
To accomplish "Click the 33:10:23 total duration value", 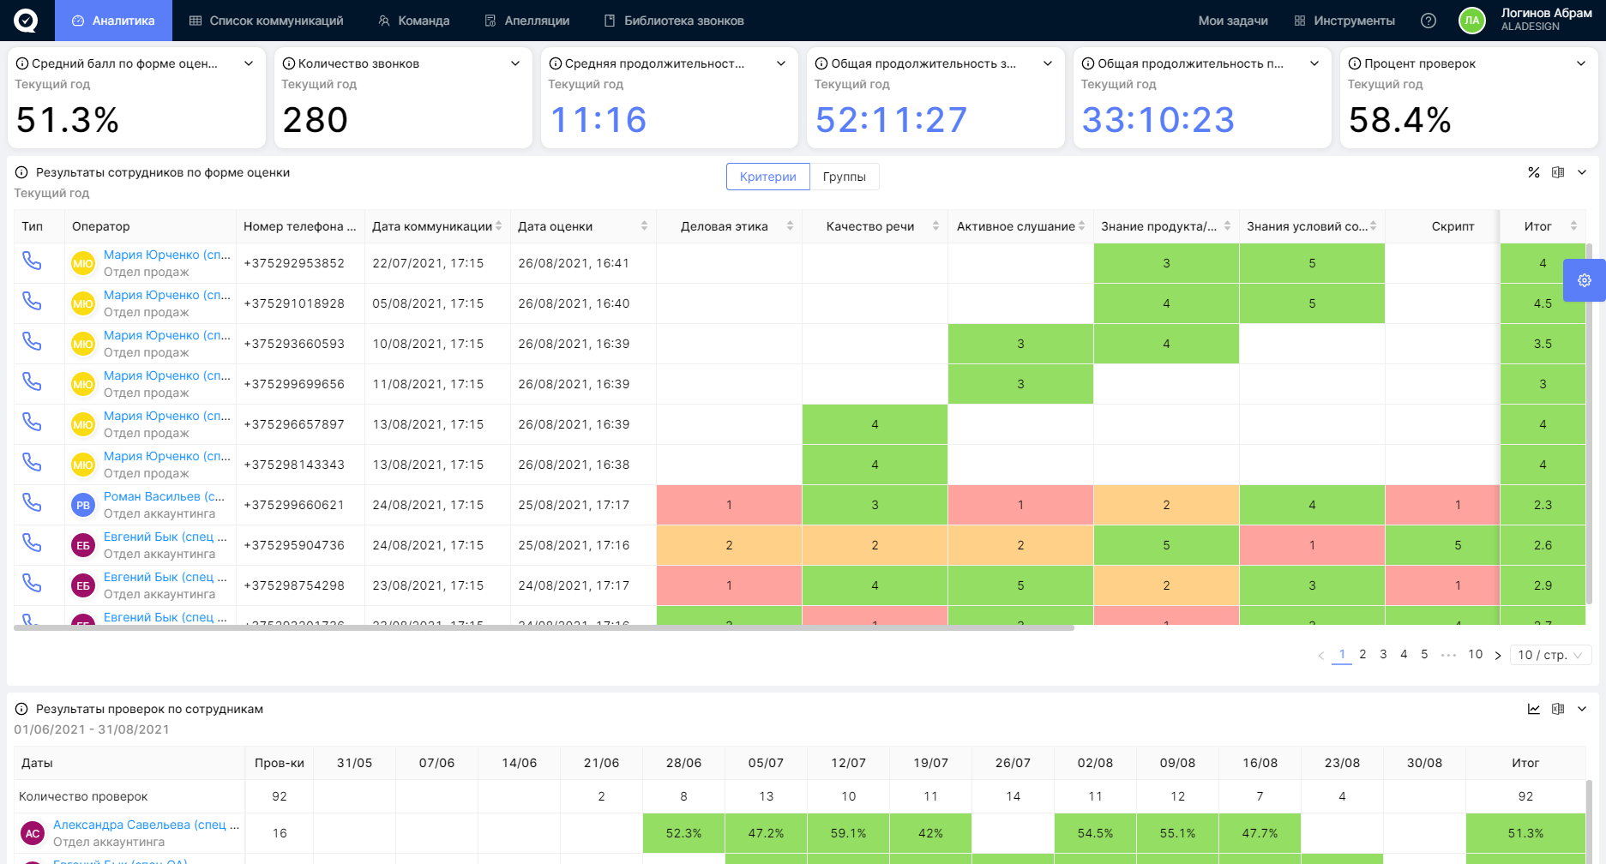I will tap(1158, 120).
